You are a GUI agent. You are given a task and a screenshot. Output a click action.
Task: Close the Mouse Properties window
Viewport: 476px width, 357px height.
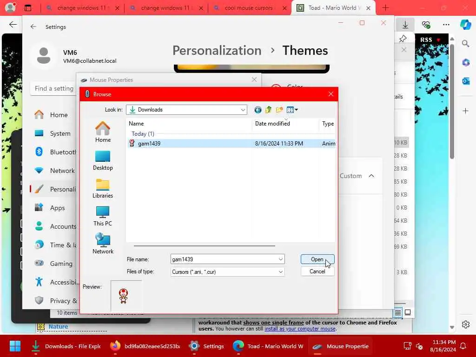[254, 79]
